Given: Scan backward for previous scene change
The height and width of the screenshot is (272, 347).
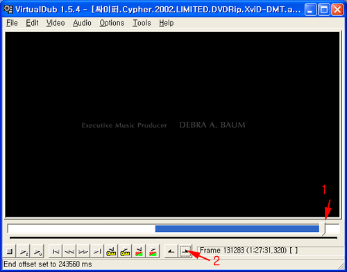Looking at the screenshot, I should [139, 251].
